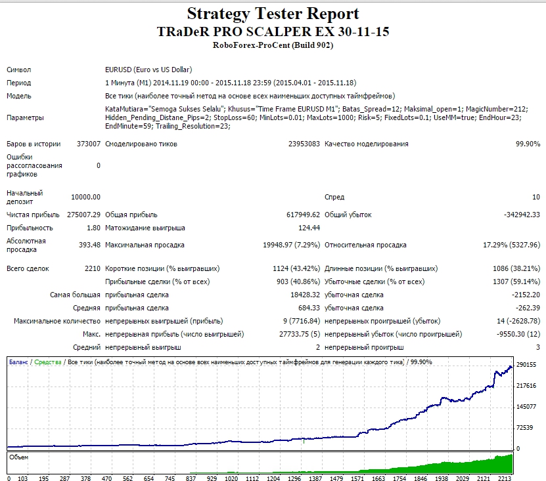Click consecutive losses value '14 (-2628.78)'
The width and height of the screenshot is (546, 481).
(x=518, y=322)
